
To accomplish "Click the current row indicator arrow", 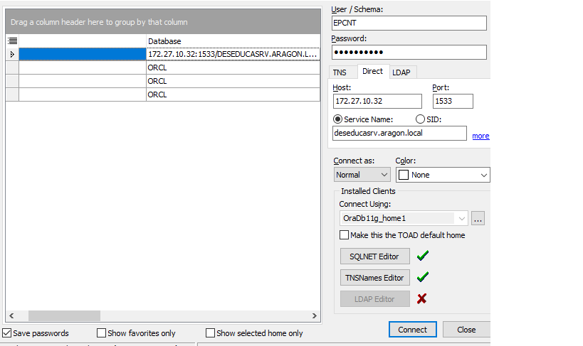I will [x=12, y=54].
